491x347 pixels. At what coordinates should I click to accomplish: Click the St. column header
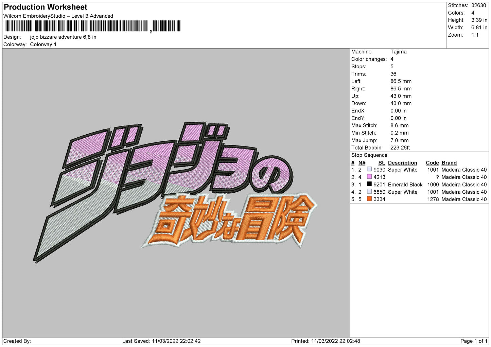(x=382, y=163)
